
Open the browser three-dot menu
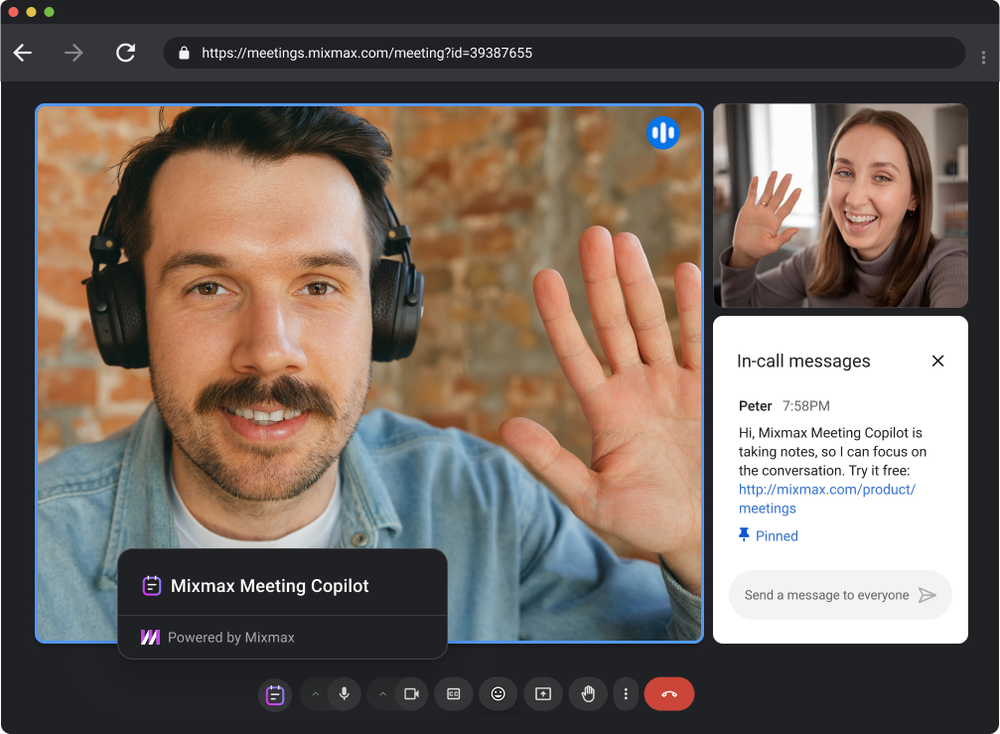tap(983, 58)
